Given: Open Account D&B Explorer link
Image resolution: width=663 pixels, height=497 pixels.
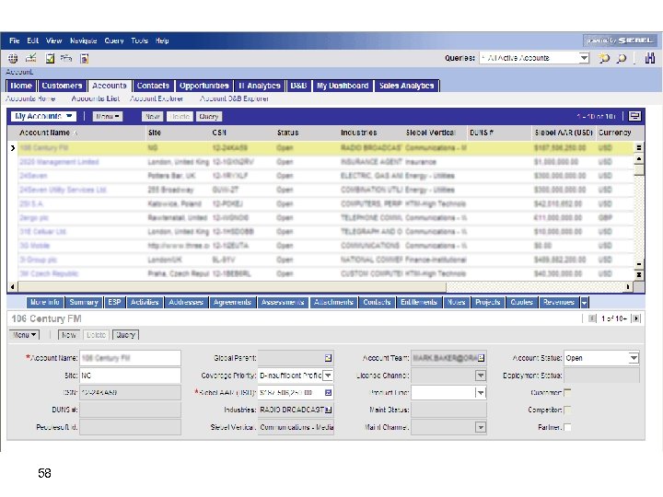Looking at the screenshot, I should click(234, 98).
